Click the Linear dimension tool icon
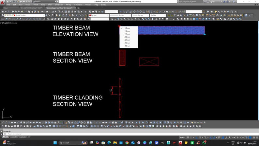 121,11
